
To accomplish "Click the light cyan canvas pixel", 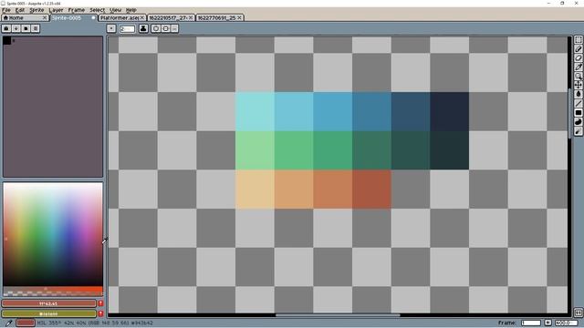I will point(255,111).
